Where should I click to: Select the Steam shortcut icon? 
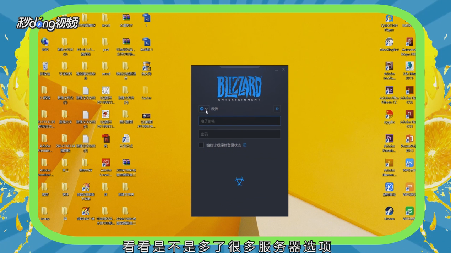(x=389, y=214)
